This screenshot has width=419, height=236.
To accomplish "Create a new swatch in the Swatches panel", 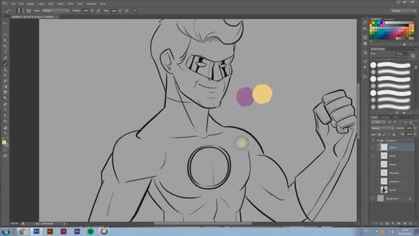I will click(x=405, y=45).
